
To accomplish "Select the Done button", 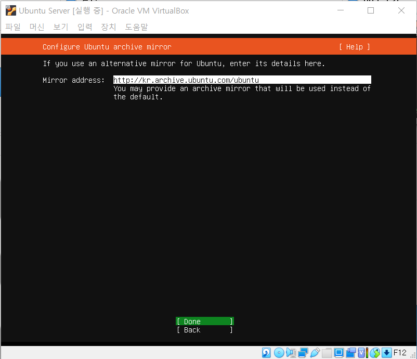I will [x=205, y=322].
